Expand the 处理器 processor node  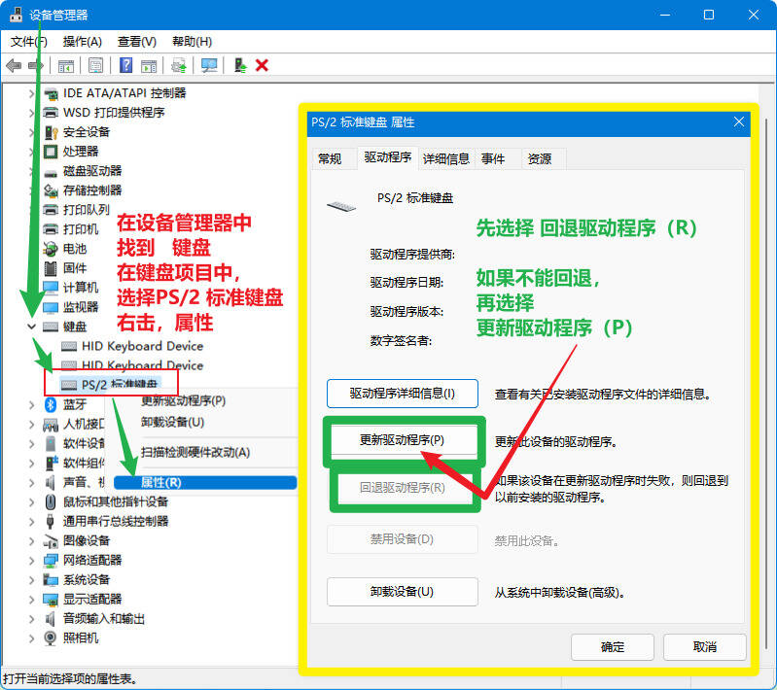click(x=32, y=152)
